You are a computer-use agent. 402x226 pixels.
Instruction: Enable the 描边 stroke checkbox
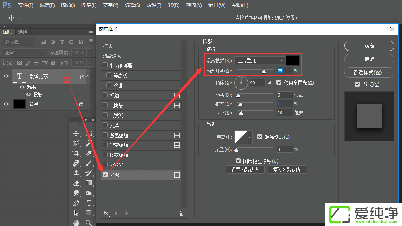tap(105, 95)
